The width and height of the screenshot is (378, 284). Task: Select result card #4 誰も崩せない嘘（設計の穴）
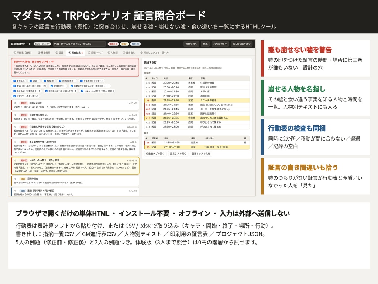point(75,147)
